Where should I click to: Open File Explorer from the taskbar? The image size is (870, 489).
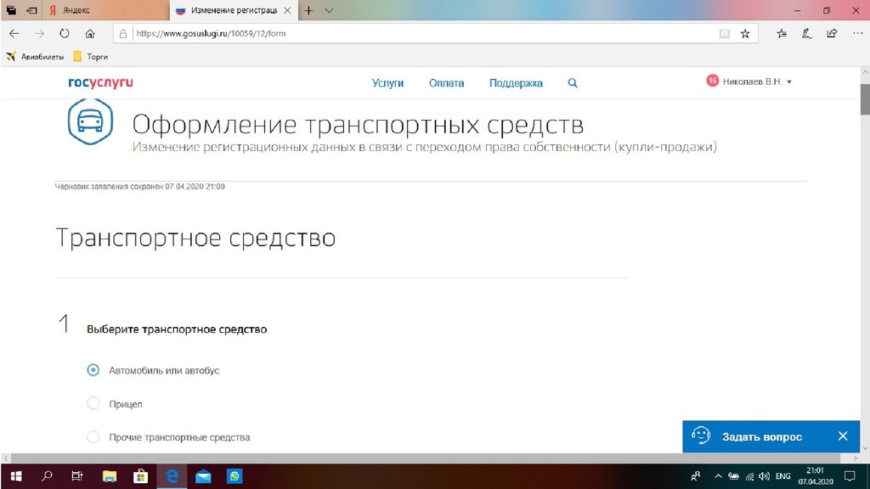coord(110,476)
